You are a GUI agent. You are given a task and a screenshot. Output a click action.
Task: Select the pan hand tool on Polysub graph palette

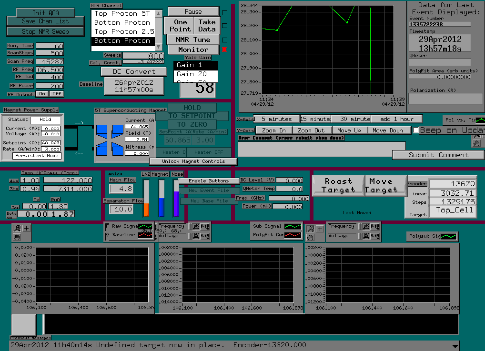311,237
